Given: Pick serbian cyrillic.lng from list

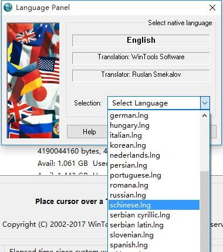Looking at the screenshot, I should tap(154, 215).
